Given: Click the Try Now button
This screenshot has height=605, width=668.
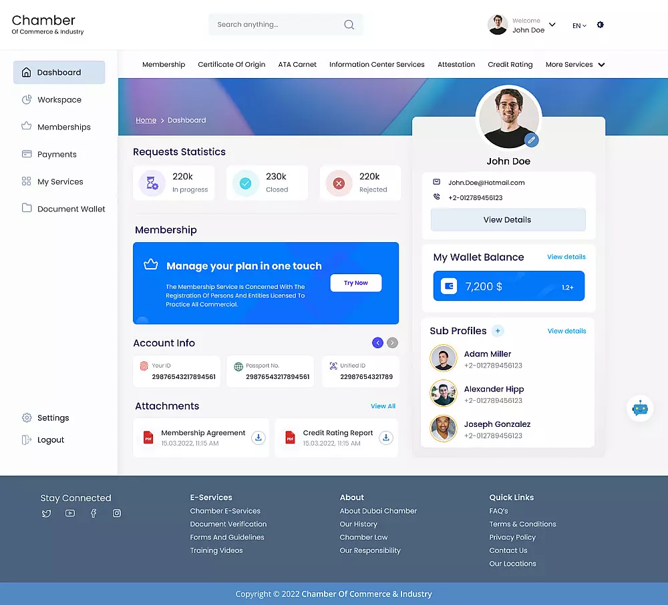Looking at the screenshot, I should click(x=356, y=283).
